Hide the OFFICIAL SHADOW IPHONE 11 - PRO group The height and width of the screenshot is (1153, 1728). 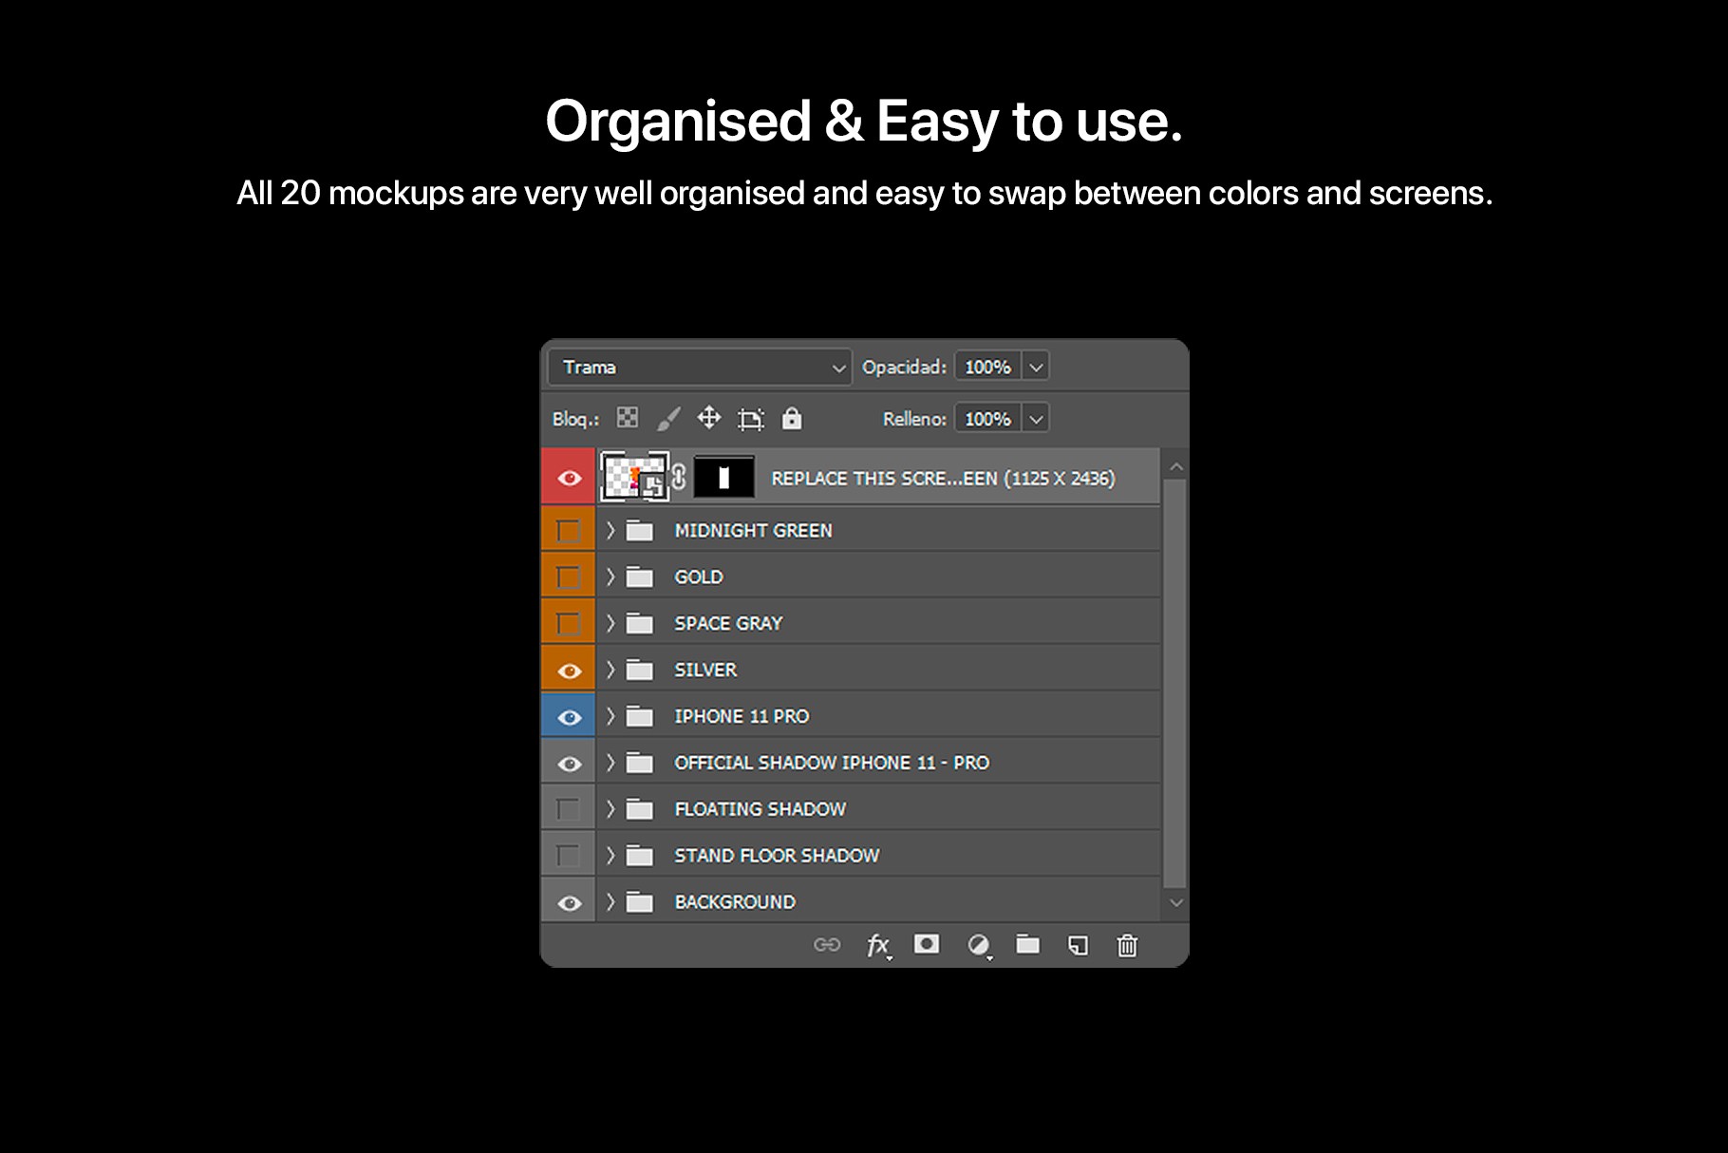click(569, 764)
